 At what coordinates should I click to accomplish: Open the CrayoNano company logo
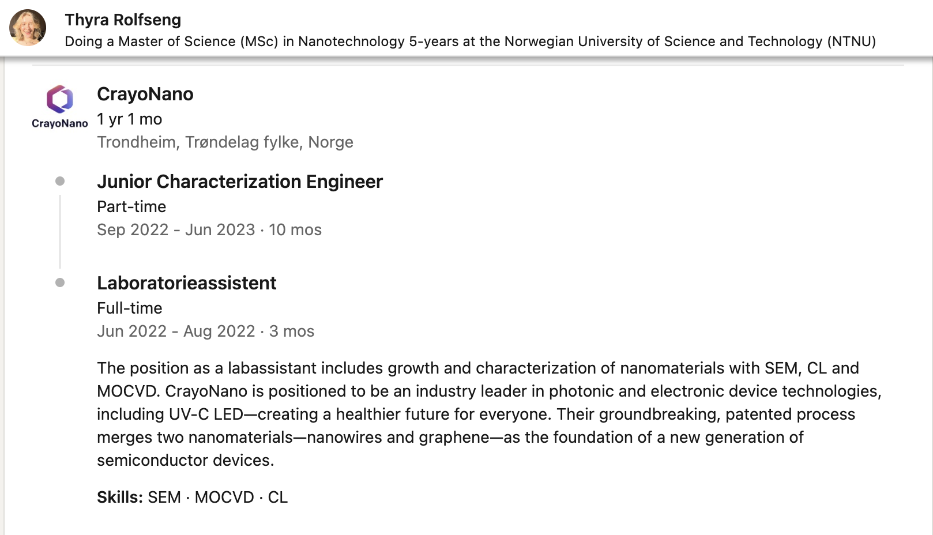[x=60, y=107]
